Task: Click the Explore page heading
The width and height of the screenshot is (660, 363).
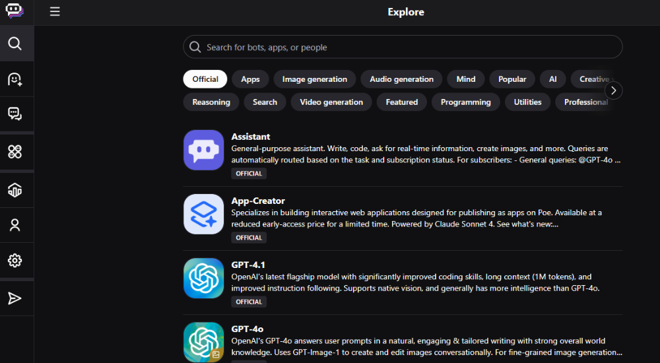Action: (406, 12)
